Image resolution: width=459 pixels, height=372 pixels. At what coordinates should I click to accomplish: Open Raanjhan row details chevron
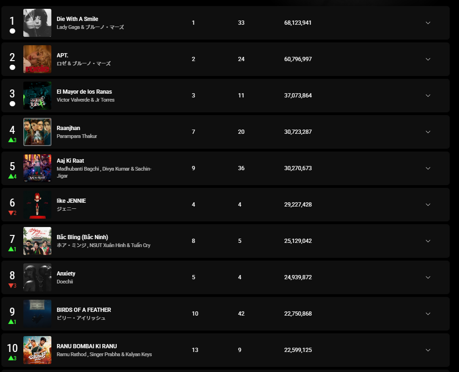click(428, 132)
